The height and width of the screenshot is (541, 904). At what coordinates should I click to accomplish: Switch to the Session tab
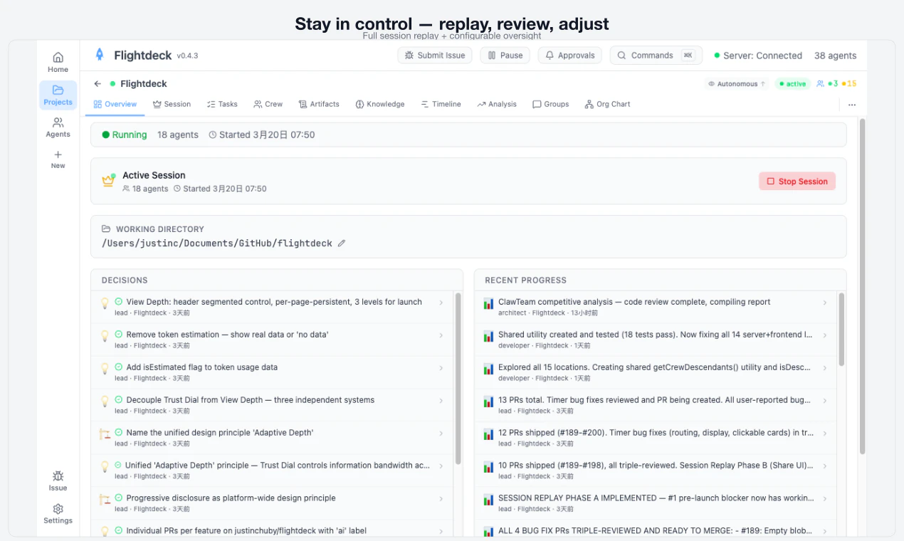point(172,104)
